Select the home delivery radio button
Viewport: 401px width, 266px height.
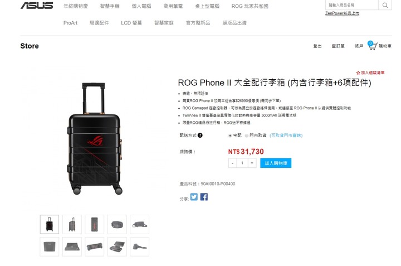click(230, 136)
